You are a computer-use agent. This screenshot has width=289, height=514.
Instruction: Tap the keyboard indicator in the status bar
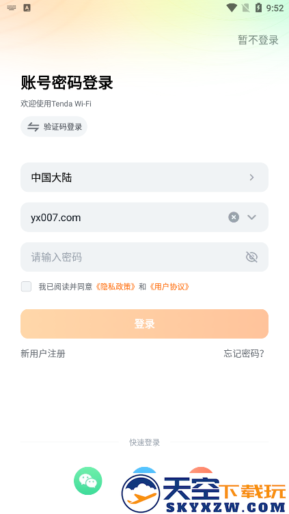coord(12,8)
